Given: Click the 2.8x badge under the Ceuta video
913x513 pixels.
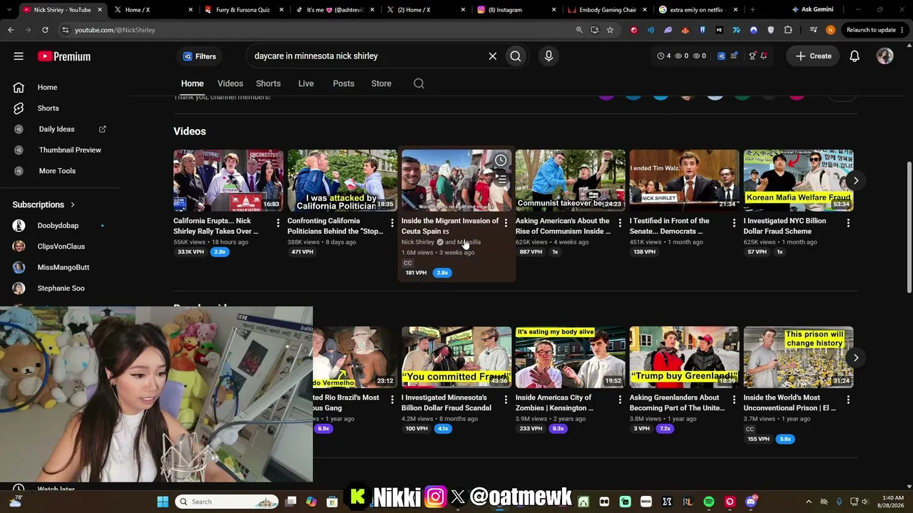Looking at the screenshot, I should coord(442,273).
